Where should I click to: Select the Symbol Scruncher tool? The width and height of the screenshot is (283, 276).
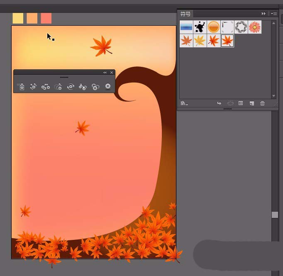(x=46, y=86)
